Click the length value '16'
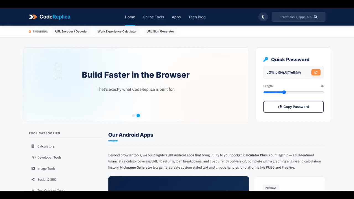Image resolution: width=354 pixels, height=199 pixels. (322, 86)
